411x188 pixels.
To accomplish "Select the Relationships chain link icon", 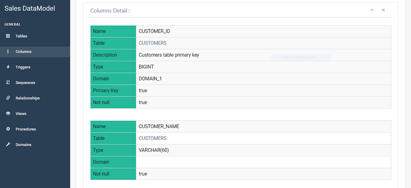I will (x=8, y=98).
